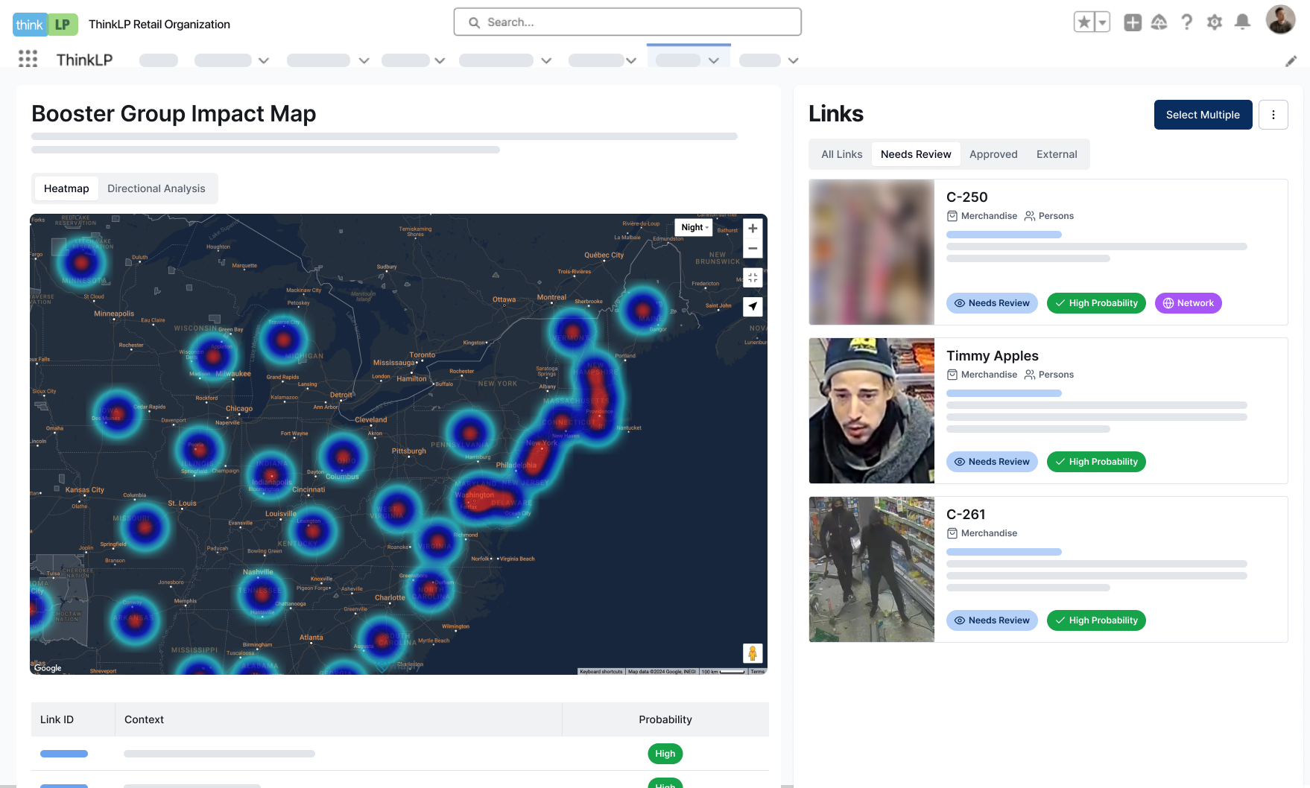Click the map's my-location arrow icon
The height and width of the screenshot is (788, 1310).
[x=752, y=307]
